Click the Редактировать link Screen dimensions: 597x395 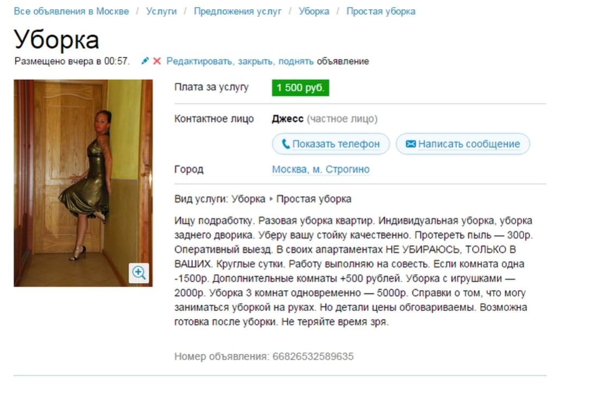[199, 61]
